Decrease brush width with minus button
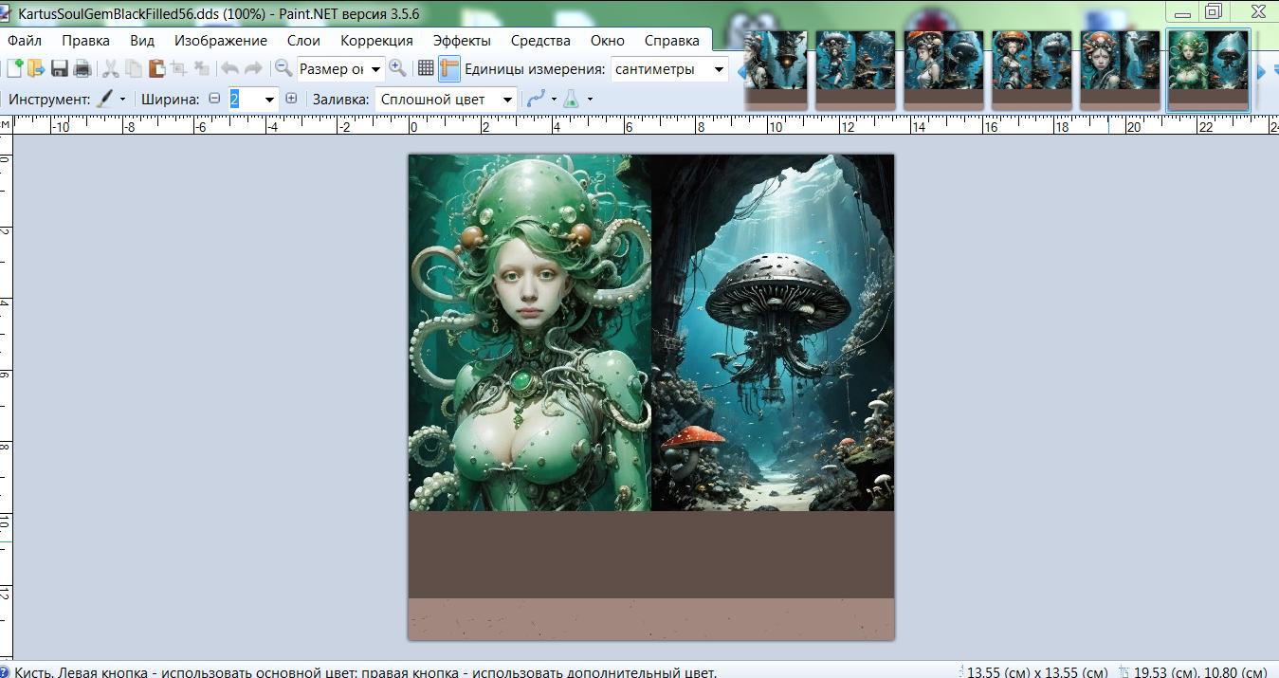 (214, 99)
